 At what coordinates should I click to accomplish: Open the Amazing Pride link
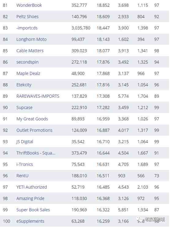30,198
